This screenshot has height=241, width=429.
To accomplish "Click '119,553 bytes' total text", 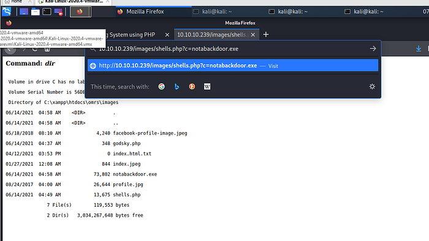I will (x=112, y=205).
